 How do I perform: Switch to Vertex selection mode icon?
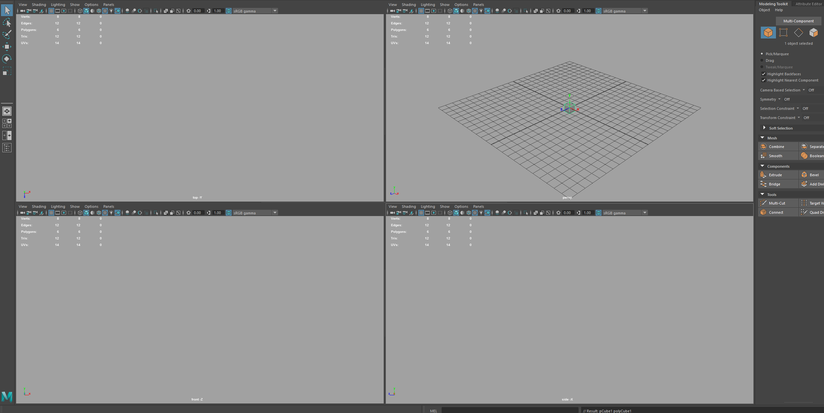click(x=783, y=33)
